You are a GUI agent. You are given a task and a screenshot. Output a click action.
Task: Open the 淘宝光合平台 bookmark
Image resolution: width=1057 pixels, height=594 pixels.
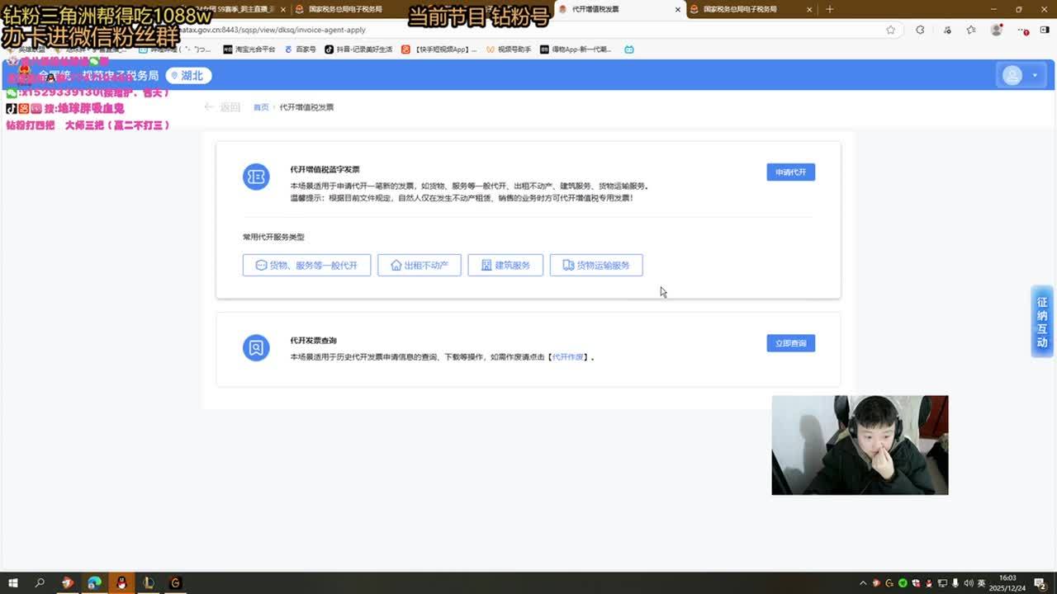click(249, 49)
